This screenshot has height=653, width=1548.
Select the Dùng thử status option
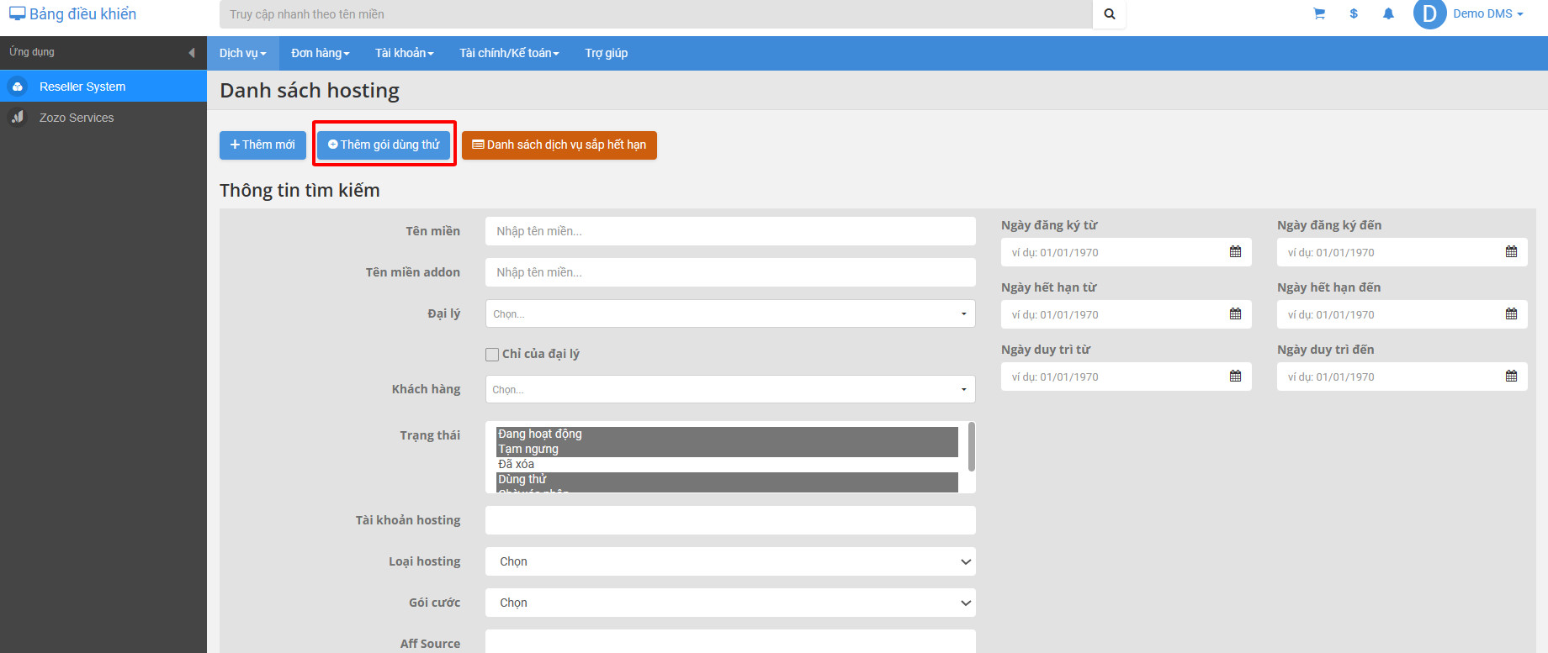(727, 479)
